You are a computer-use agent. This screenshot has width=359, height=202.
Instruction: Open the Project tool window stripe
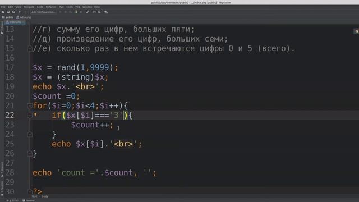pyautogui.click(x=2, y=28)
